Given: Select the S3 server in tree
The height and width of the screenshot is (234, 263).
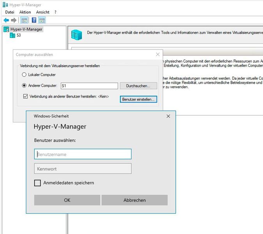Looking at the screenshot, I should 19,35.
